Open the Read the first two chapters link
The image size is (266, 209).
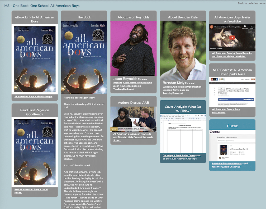[227, 163]
